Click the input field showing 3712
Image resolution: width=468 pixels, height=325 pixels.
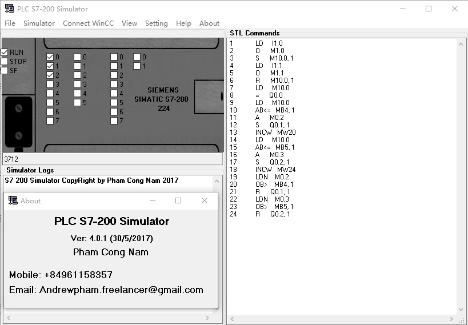pos(113,159)
